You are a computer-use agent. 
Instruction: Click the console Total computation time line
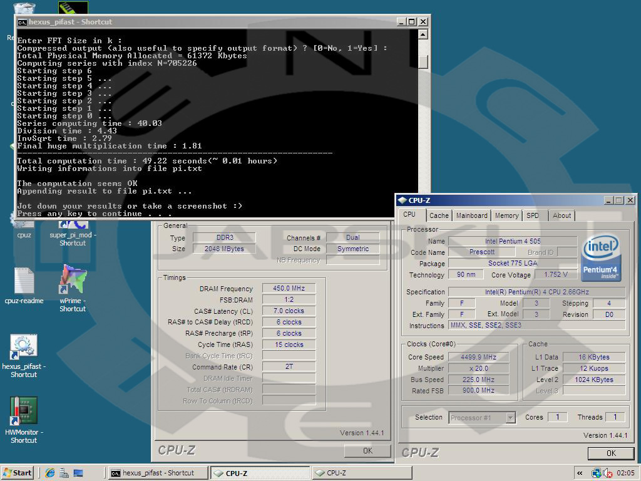click(147, 161)
